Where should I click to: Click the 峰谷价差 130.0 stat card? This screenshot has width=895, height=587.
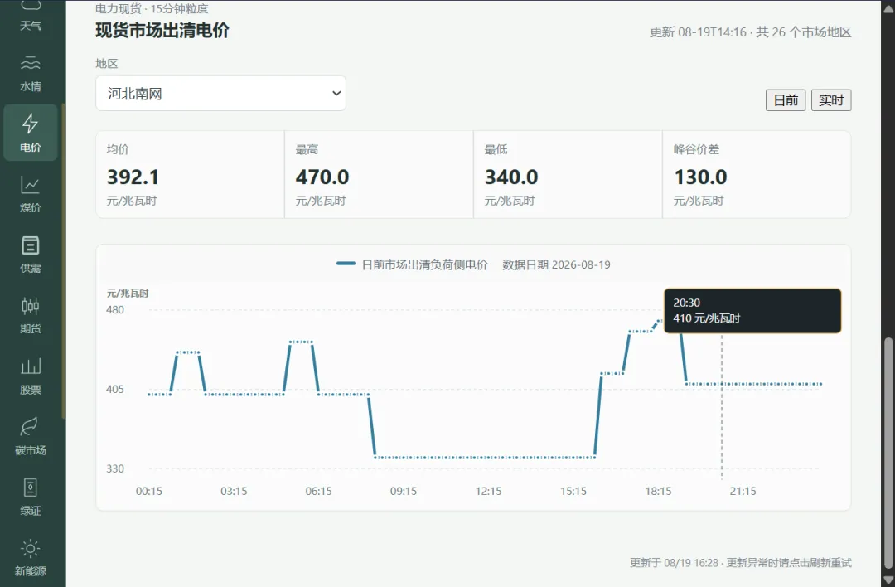pyautogui.click(x=757, y=175)
